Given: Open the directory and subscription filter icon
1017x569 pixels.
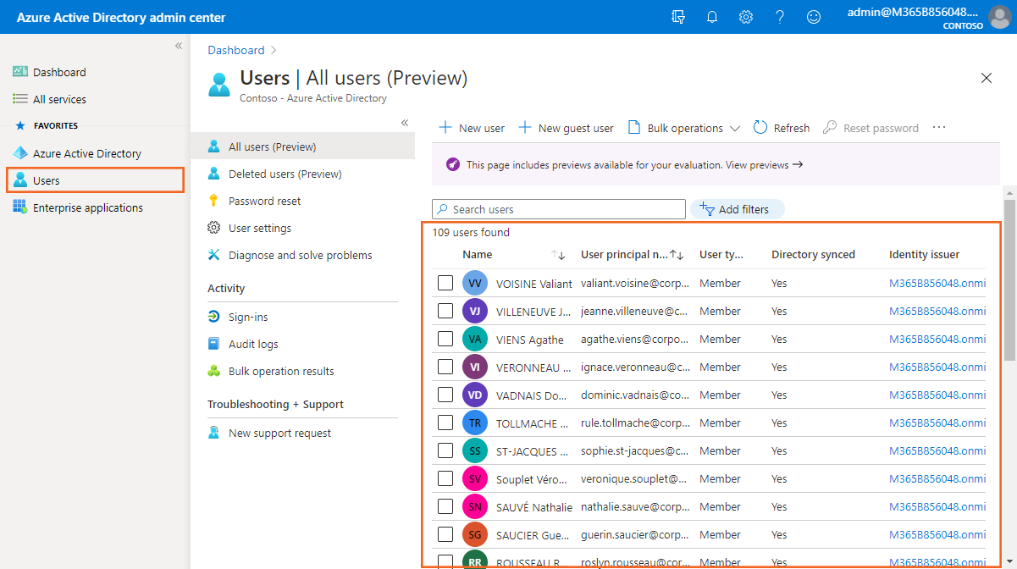Looking at the screenshot, I should [x=677, y=17].
